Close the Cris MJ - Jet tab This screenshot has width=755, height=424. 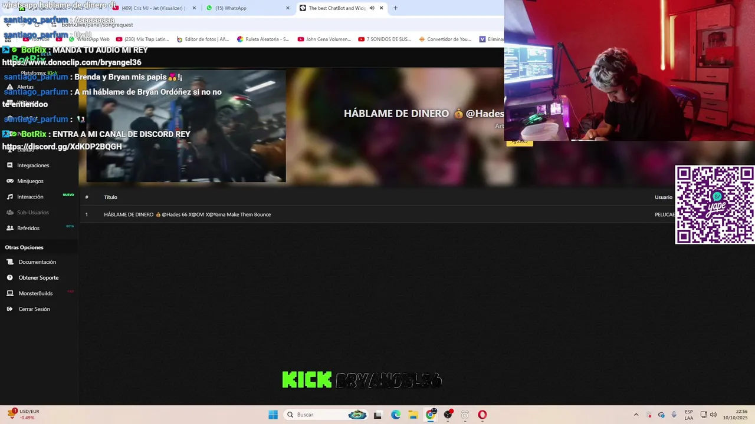[194, 8]
